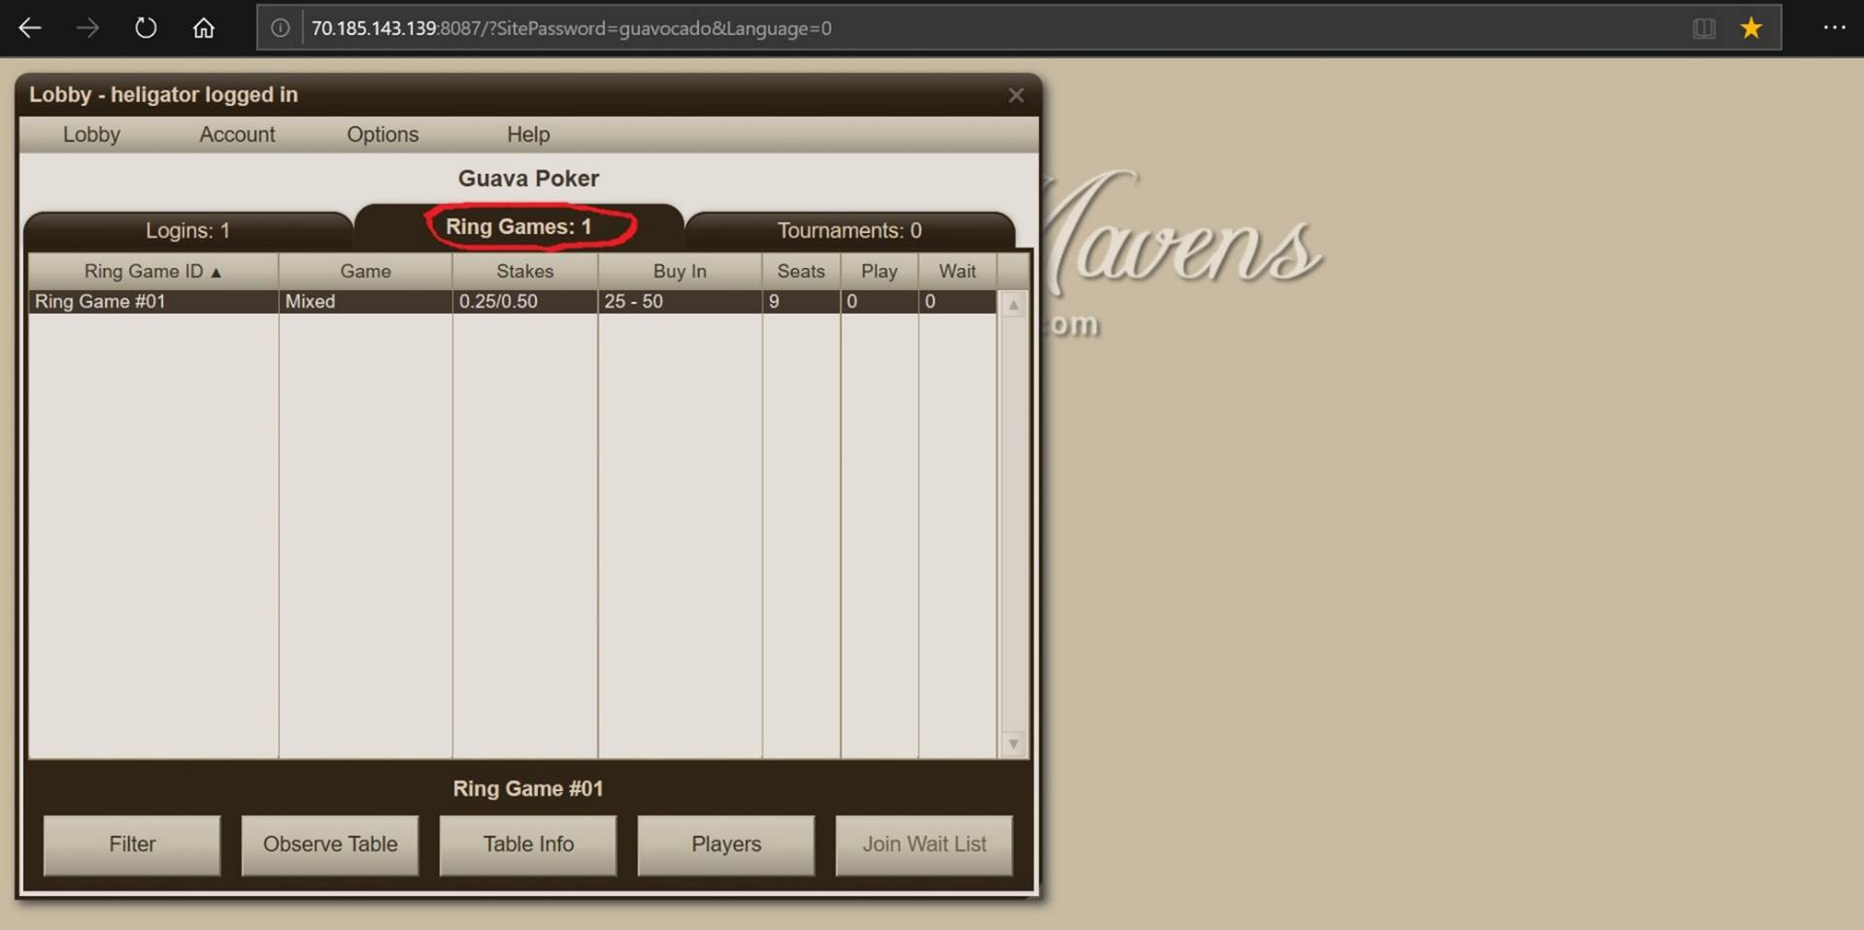Open the browser reading view icon
The height and width of the screenshot is (930, 1864).
pos(1704,28)
